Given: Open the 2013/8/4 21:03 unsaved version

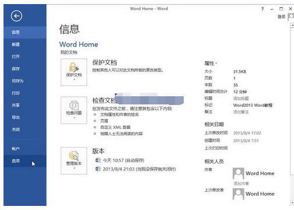Looking at the screenshot, I should pos(139,169).
